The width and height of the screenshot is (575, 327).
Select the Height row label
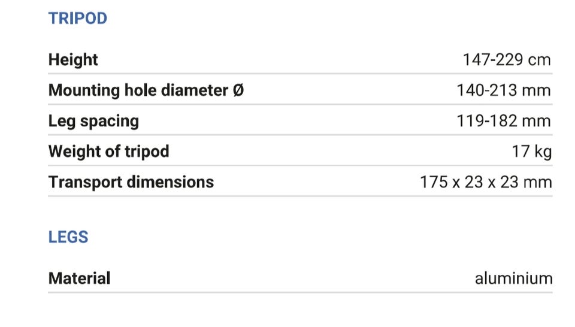coord(73,60)
